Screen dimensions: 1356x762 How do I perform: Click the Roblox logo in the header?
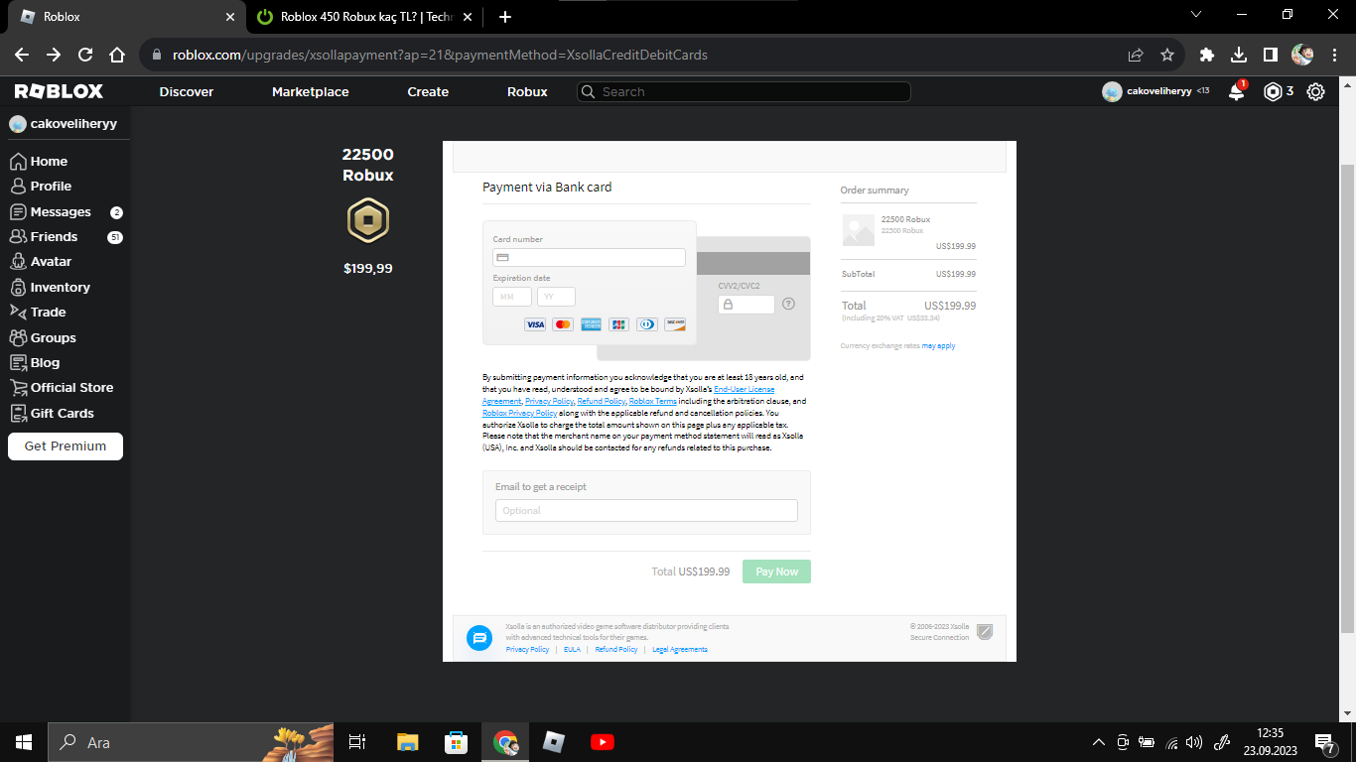click(x=59, y=91)
